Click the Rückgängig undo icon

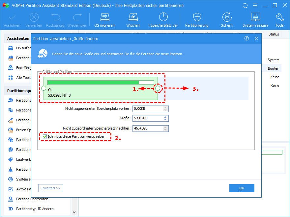click(55, 17)
